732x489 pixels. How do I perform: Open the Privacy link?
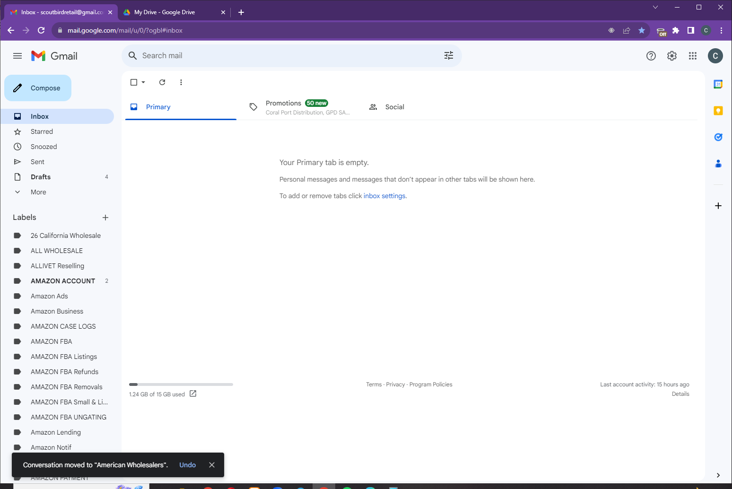[395, 384]
